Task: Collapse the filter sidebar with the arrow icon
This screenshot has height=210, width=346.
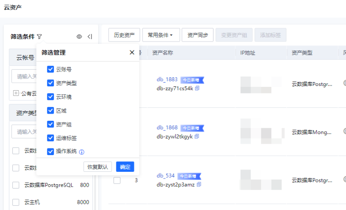Action: (90, 36)
